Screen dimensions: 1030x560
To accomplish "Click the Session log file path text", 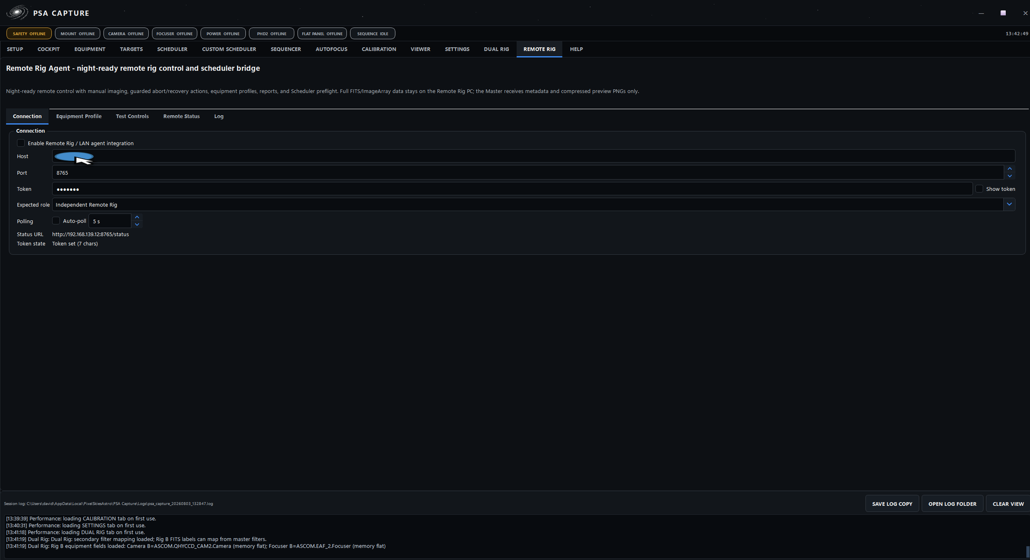I will [108, 504].
